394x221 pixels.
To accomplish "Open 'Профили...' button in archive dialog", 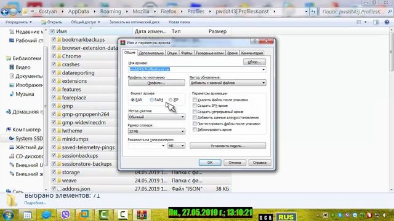I will [156, 83].
